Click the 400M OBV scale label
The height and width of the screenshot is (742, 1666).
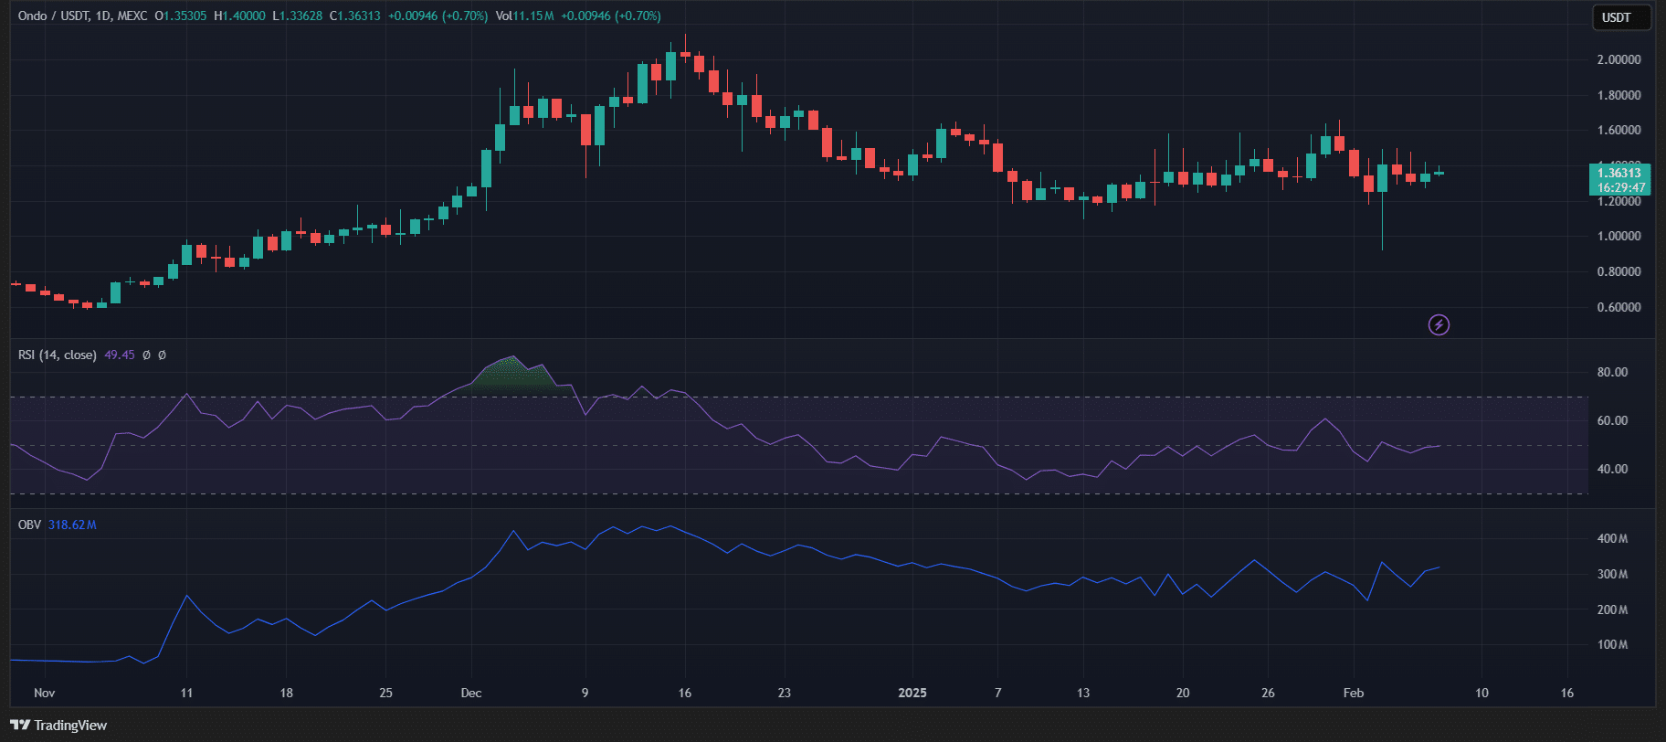point(1612,539)
